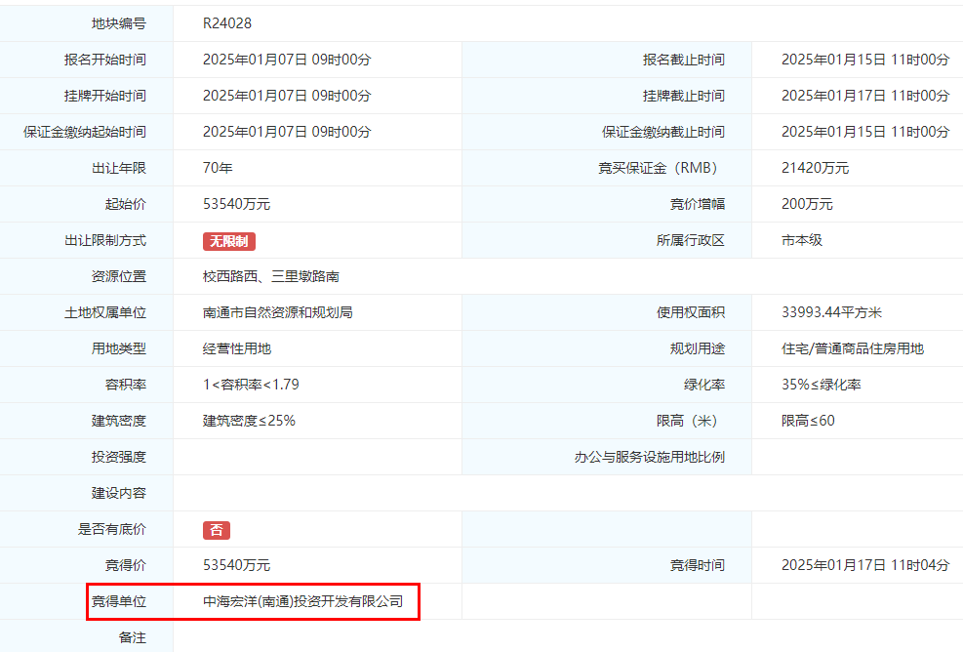Click the 竞价增幅 value 200万元
This screenshot has width=963, height=652.
(x=807, y=204)
